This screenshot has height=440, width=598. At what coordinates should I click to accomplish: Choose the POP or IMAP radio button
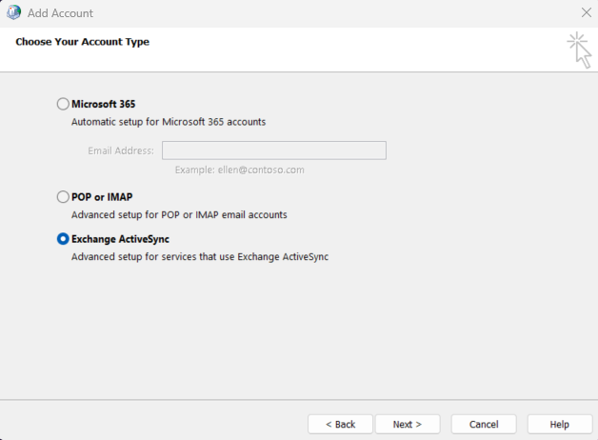64,197
